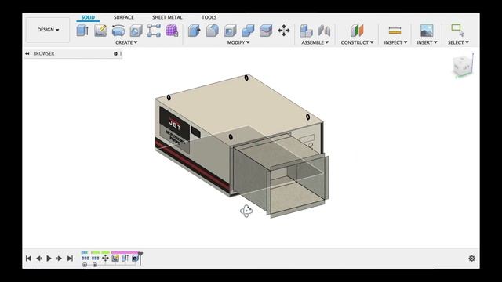Screen dimensions: 502x282
Task: Open the Combine tool
Action: pos(248,31)
